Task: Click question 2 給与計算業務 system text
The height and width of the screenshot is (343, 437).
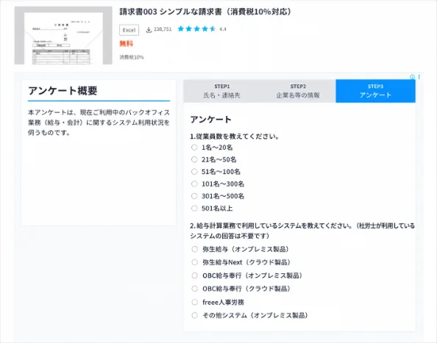Action: pos(302,231)
